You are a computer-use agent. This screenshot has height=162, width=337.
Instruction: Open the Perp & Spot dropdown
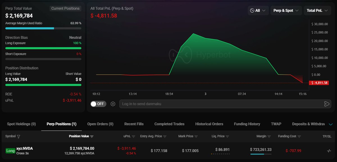(286, 10)
